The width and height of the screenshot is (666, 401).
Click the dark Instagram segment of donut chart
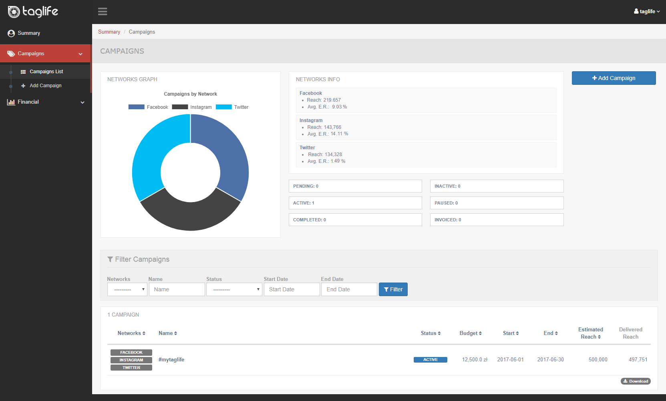190,216
